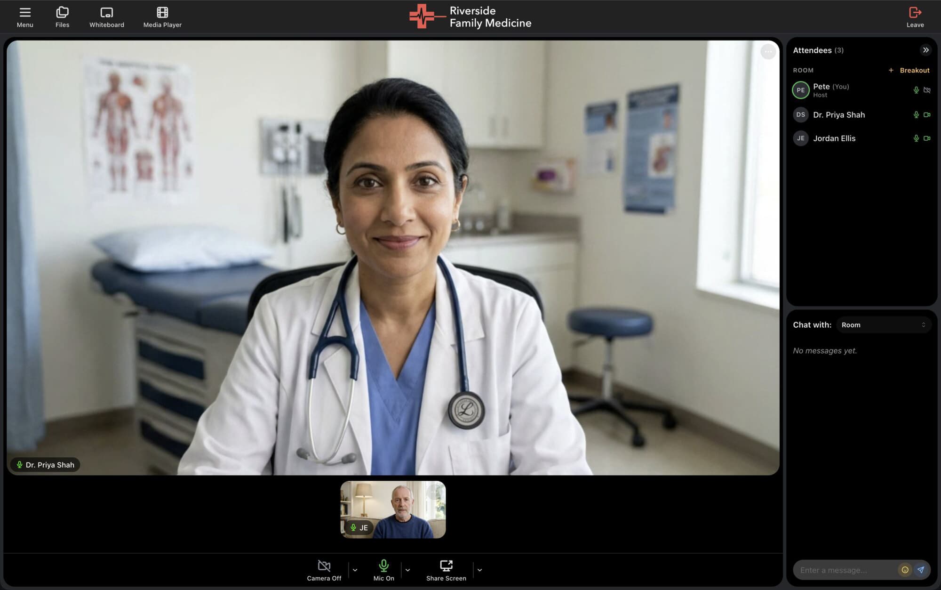Click the JE avatar in attendee list

click(801, 138)
